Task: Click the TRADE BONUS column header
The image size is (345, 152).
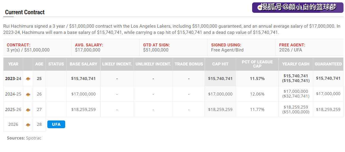Action: (x=189, y=64)
